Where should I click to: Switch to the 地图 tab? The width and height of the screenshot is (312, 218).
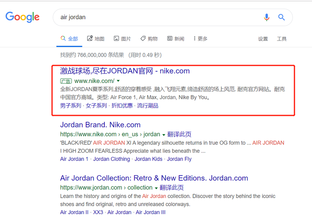tap(96, 38)
